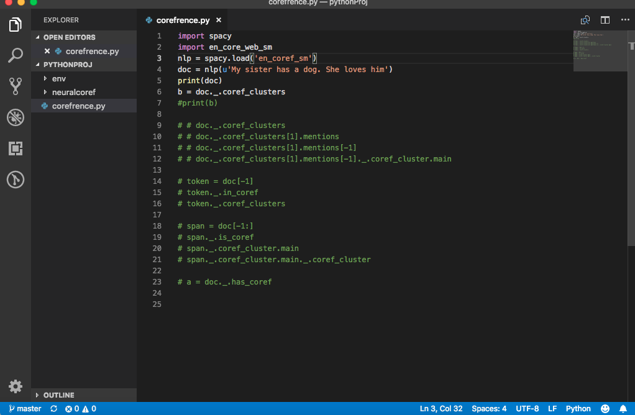Change end of line sequence LF
The width and height of the screenshot is (635, 415).
(x=552, y=409)
